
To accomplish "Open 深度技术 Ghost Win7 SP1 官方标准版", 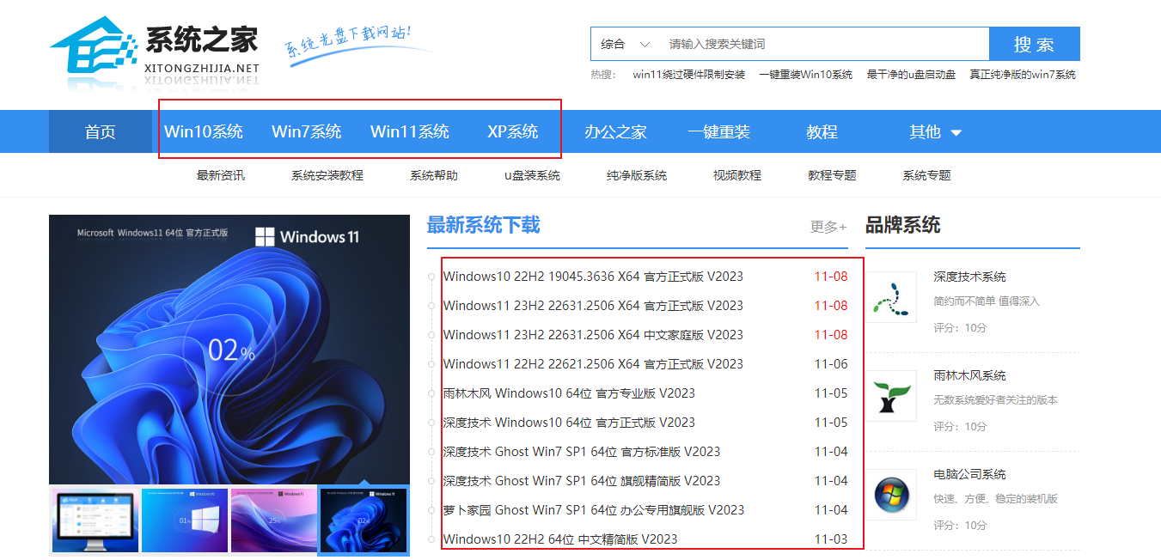I will [582, 452].
